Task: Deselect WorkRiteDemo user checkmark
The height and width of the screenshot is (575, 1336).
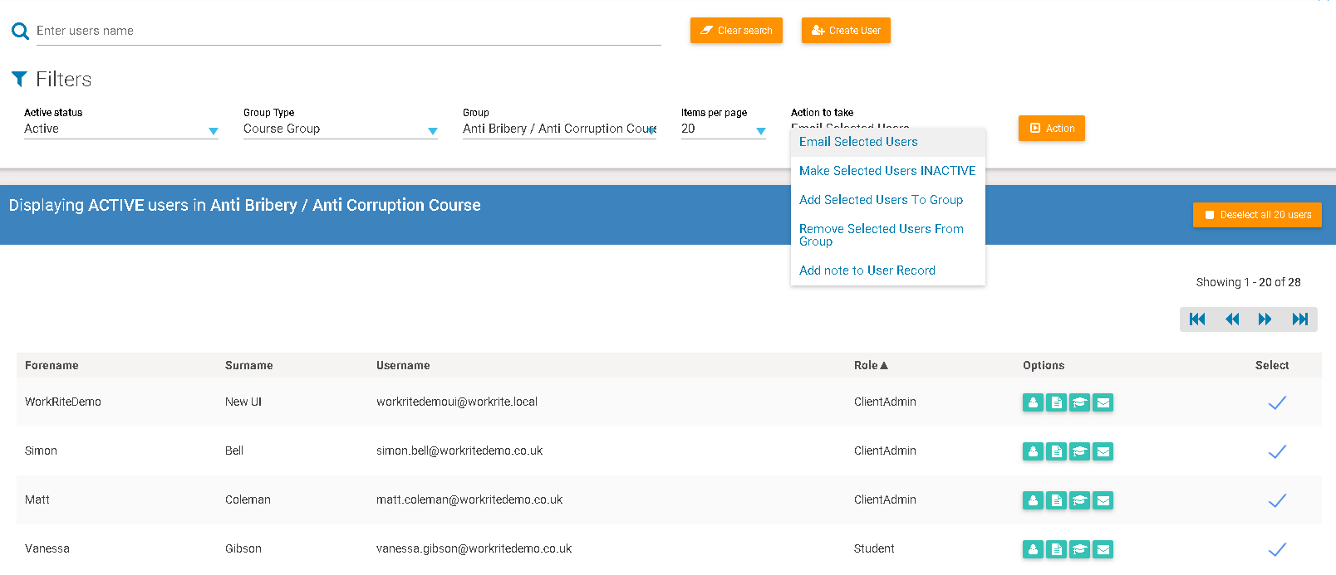Action: [1277, 402]
